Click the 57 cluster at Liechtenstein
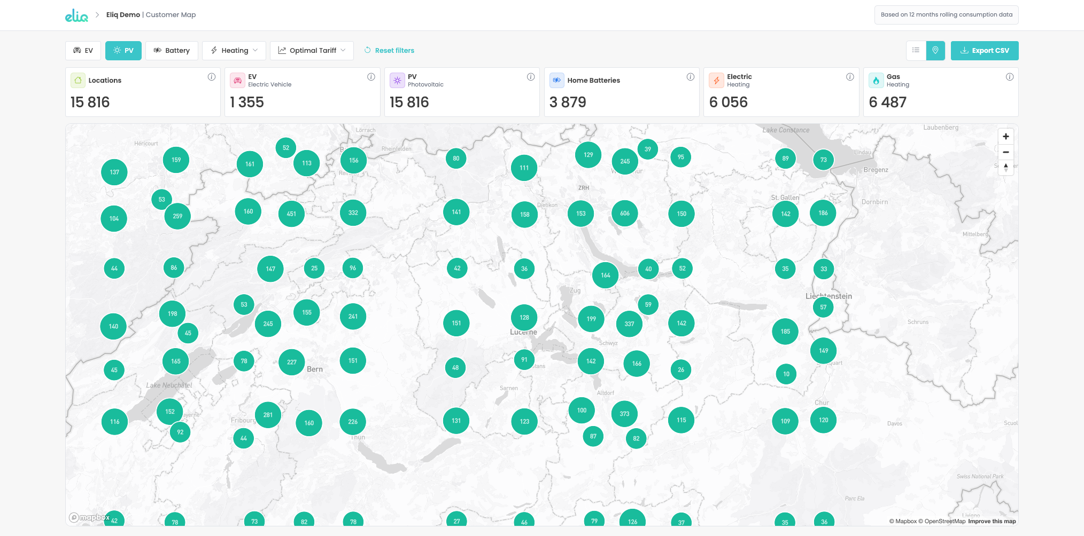1084x536 pixels. 823,307
